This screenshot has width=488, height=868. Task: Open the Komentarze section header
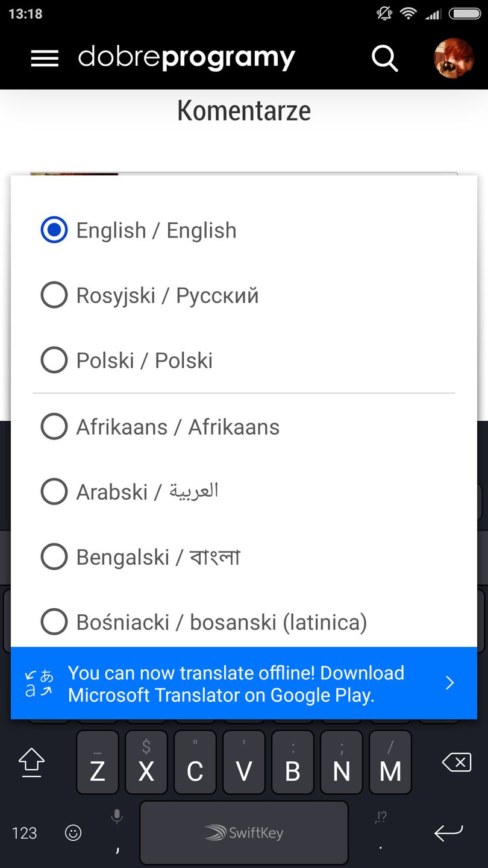tap(244, 110)
